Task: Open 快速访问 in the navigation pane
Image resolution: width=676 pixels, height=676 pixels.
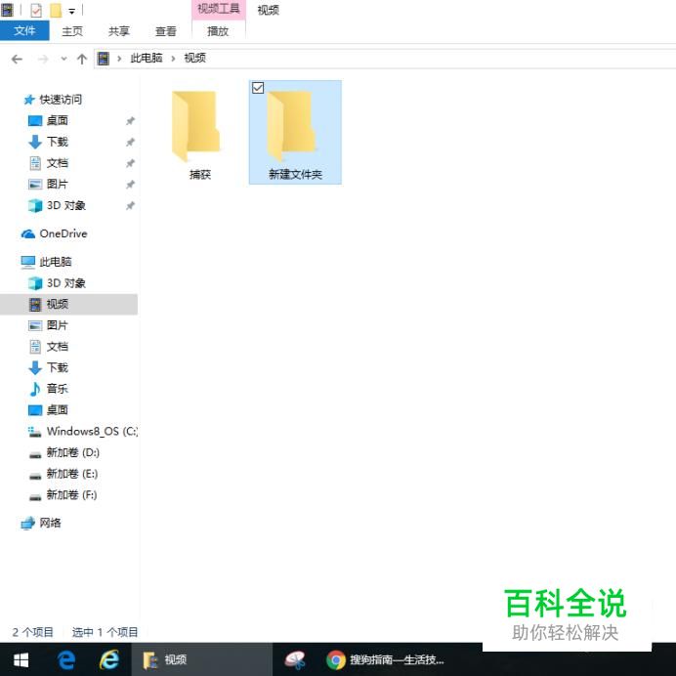Action: click(61, 100)
